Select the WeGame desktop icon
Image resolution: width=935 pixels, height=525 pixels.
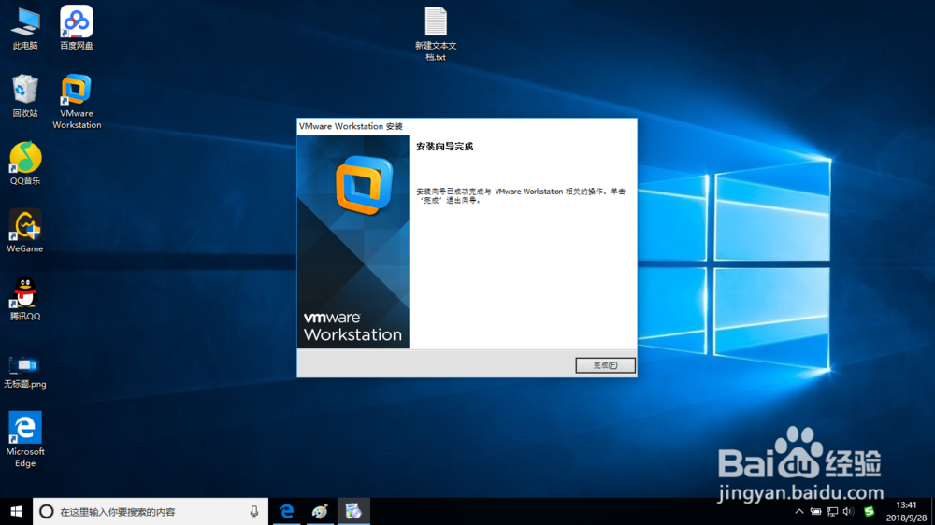[x=25, y=232]
